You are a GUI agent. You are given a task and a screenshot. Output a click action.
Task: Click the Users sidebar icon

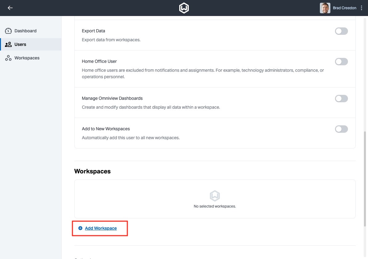[x=8, y=44]
